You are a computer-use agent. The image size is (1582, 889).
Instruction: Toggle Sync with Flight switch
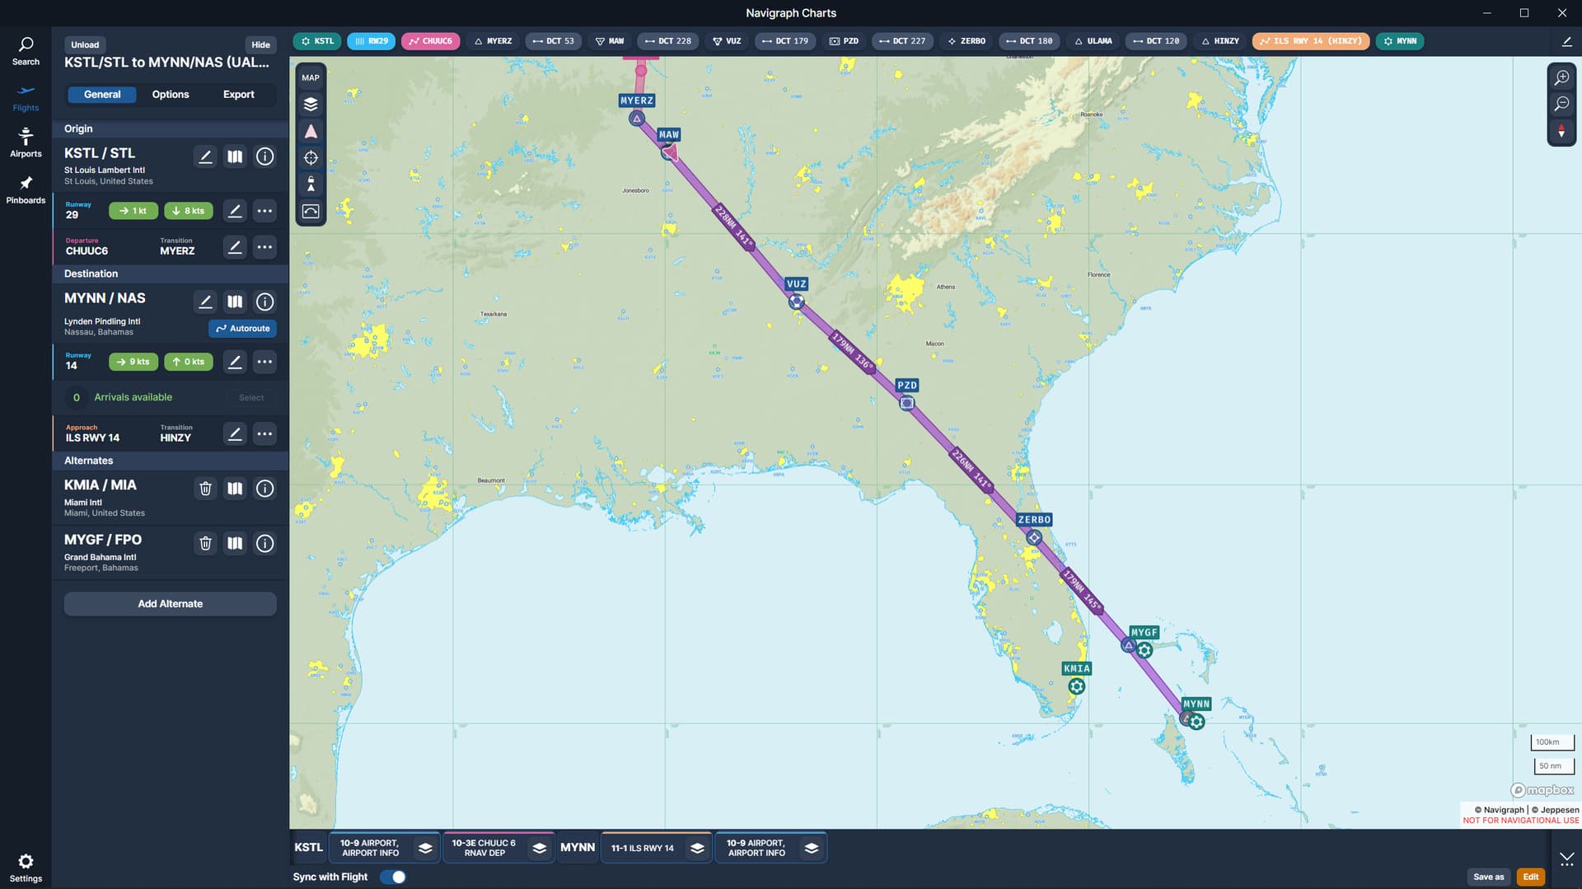[x=393, y=877]
